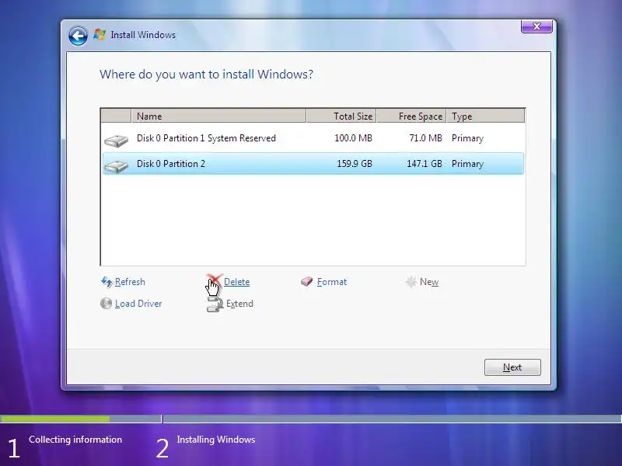Click drive icon for Partition 1 System Reserved
This screenshot has height=466, width=622.
116,141
